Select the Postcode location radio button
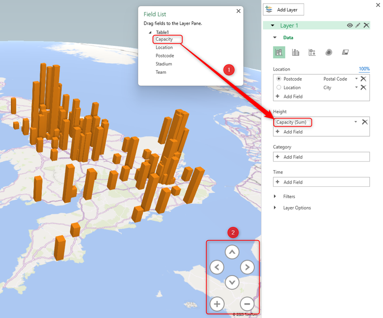 tap(279, 79)
